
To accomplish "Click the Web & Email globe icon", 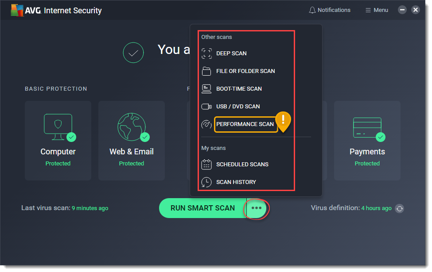I will click(132, 126).
